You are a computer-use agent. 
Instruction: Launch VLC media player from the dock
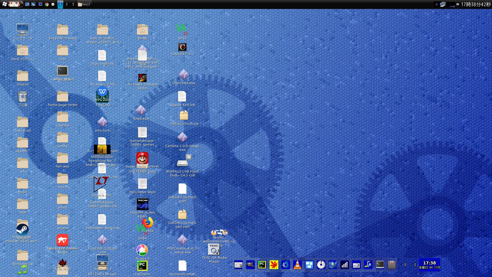(297, 265)
